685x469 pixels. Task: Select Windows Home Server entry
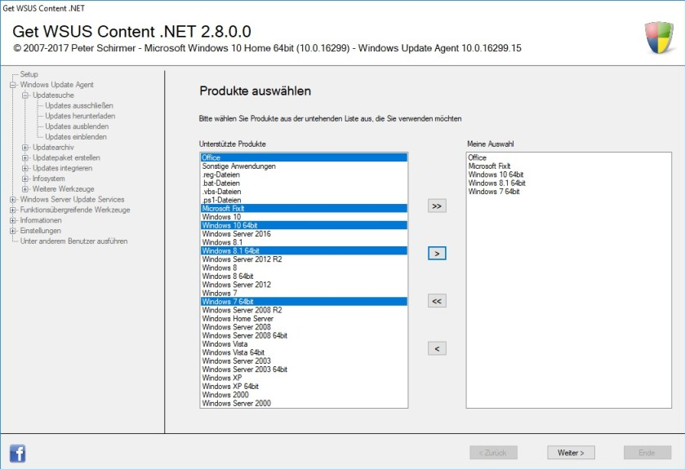(x=304, y=318)
